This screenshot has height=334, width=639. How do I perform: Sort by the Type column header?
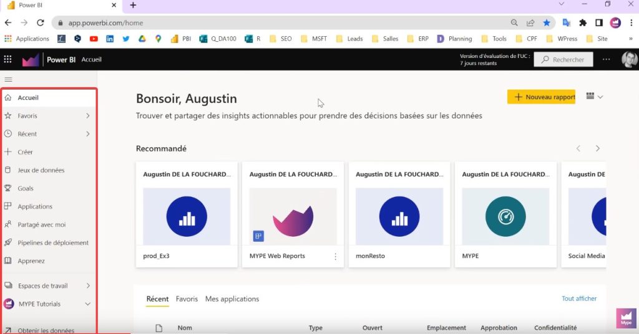(315, 328)
